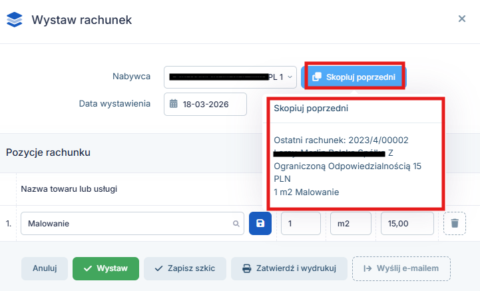This screenshot has width=480, height=291.
Task: Click the Wyślij e-mailem button
Action: 401,268
